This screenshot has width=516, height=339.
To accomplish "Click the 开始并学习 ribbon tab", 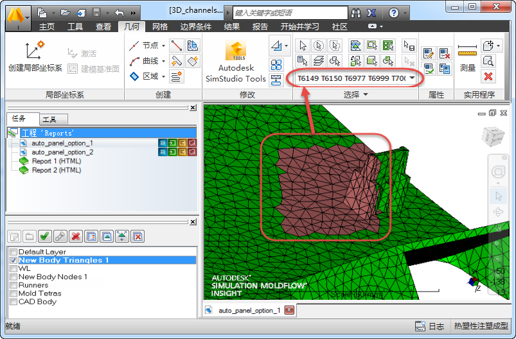I will (299, 26).
